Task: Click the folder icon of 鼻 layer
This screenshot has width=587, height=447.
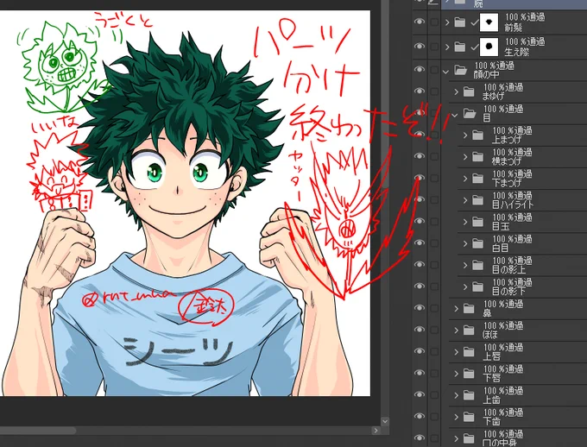Action: (469, 309)
